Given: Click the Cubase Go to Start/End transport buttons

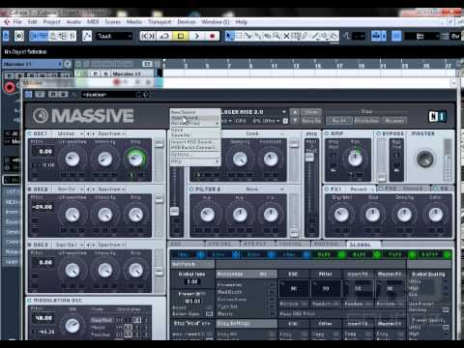Looking at the screenshot, I should [147, 36].
